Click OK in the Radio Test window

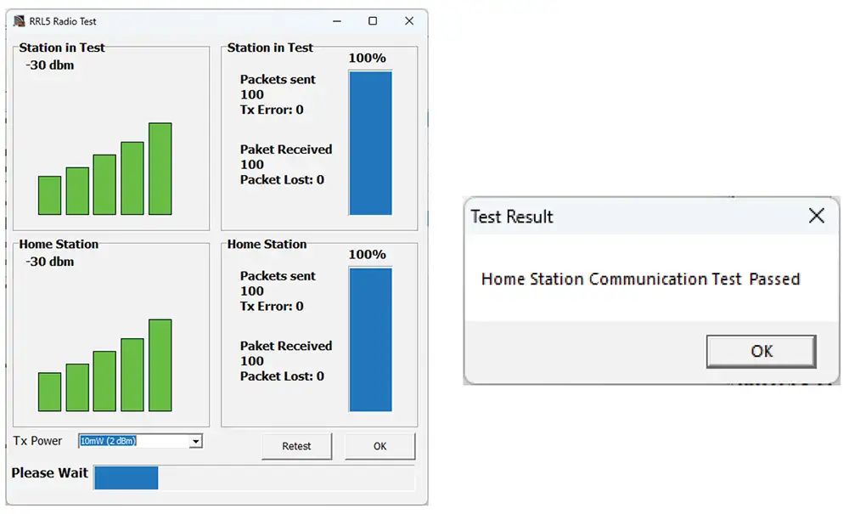pyautogui.click(x=380, y=446)
